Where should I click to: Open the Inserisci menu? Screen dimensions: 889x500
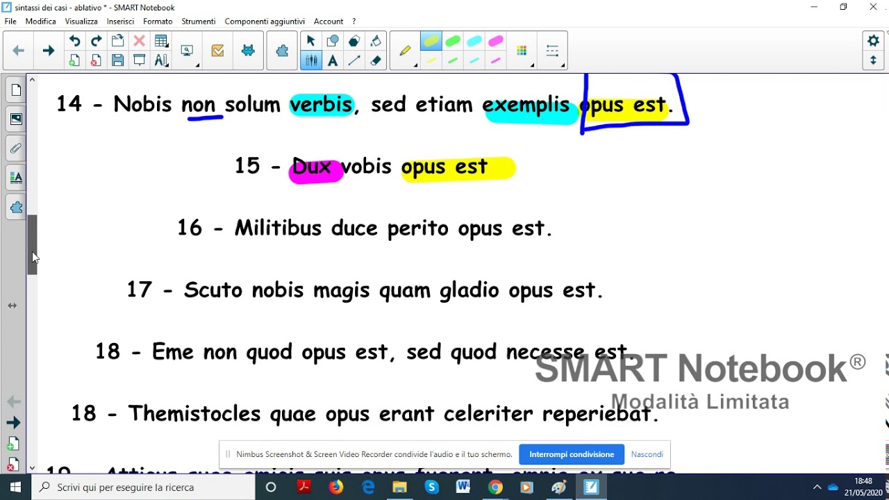pyautogui.click(x=120, y=22)
